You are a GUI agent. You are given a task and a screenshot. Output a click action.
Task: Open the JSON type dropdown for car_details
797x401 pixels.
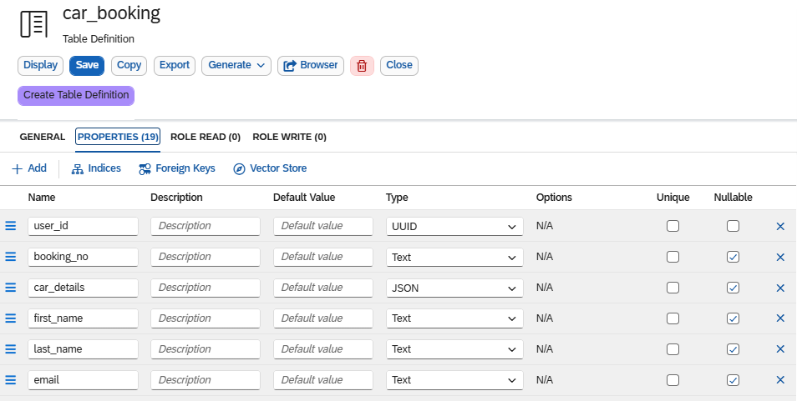tap(454, 288)
